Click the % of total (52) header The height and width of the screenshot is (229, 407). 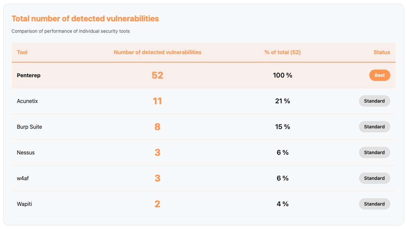point(282,52)
